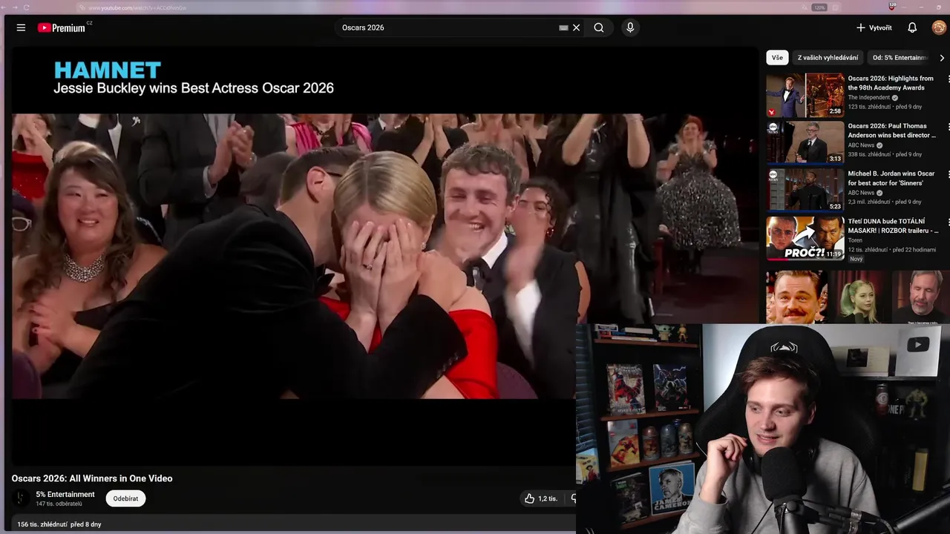This screenshot has width=950, height=534.
Task: Click the main video player to pause
Action: 384,256
